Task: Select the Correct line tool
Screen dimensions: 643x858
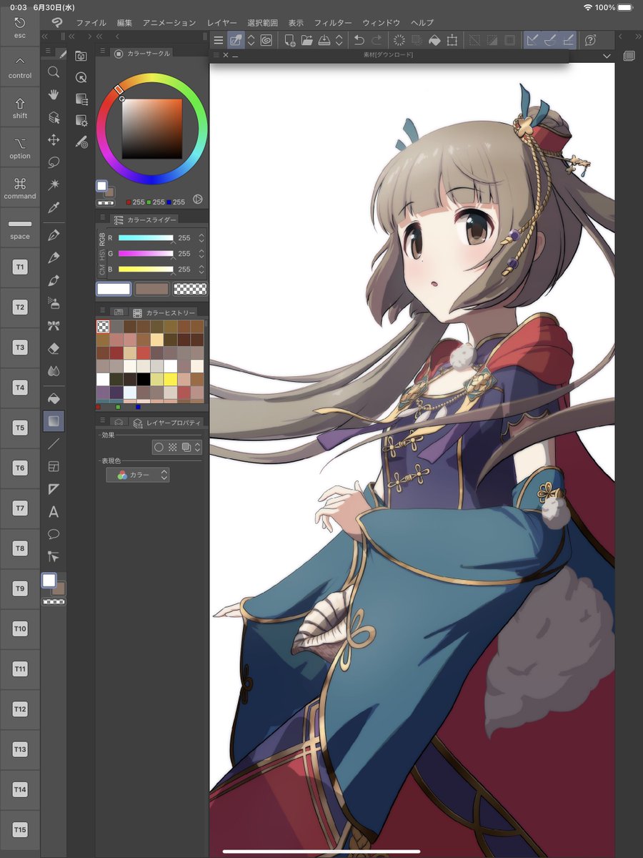Action: [x=54, y=556]
